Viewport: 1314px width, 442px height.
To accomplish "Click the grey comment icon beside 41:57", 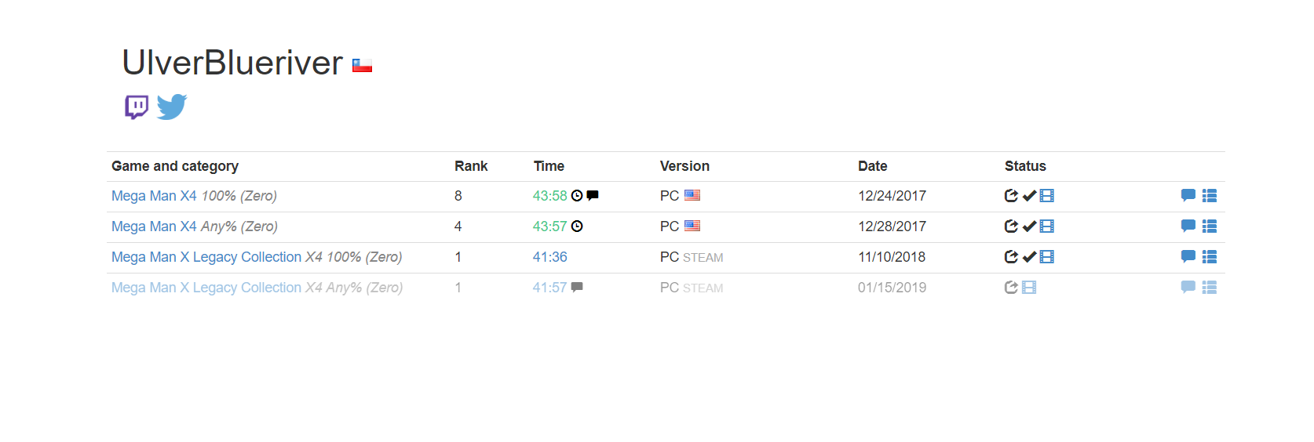I will click(577, 287).
